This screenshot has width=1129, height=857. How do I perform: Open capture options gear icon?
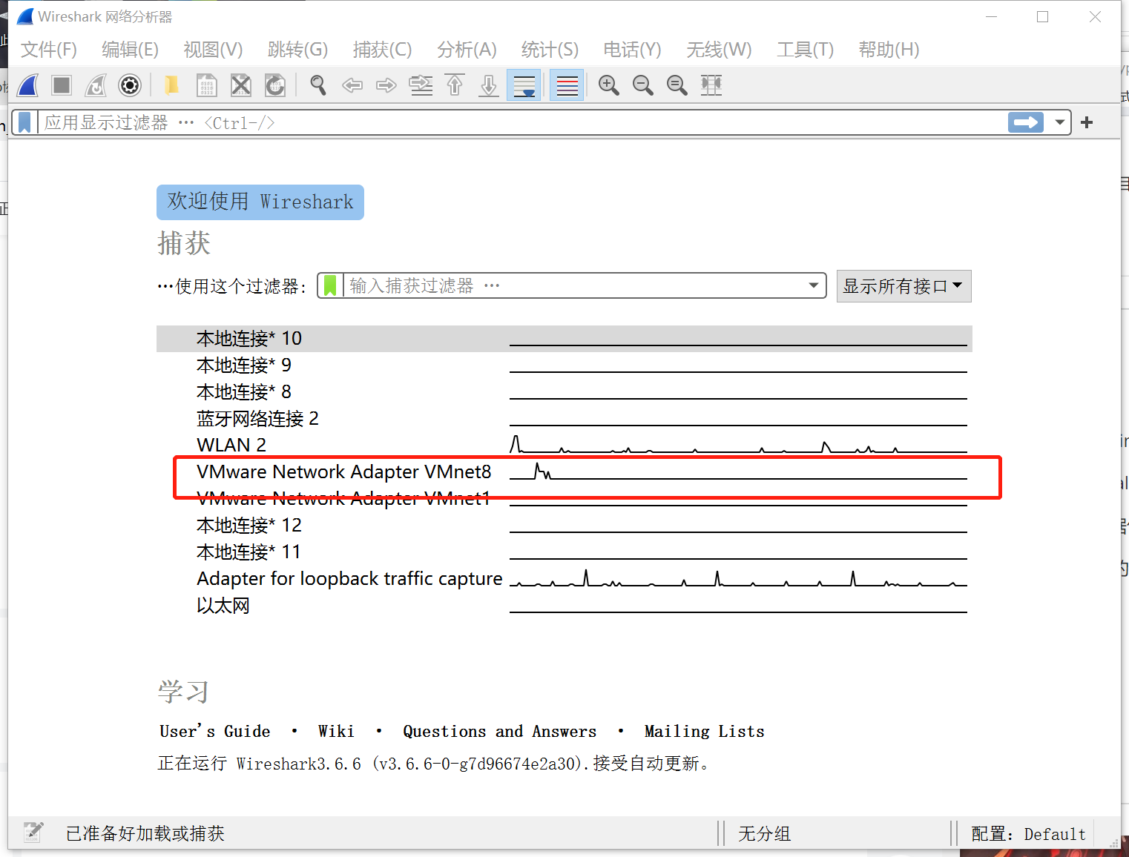[x=130, y=86]
